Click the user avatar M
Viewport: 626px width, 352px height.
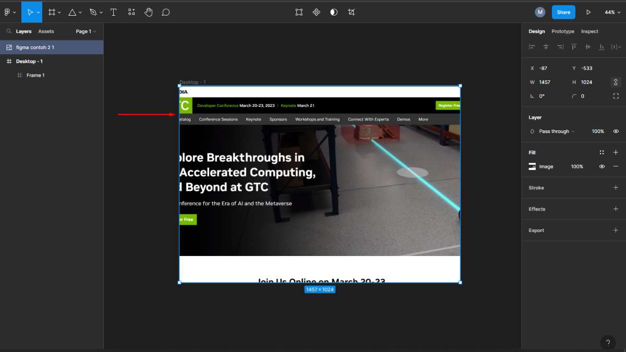[x=540, y=12]
